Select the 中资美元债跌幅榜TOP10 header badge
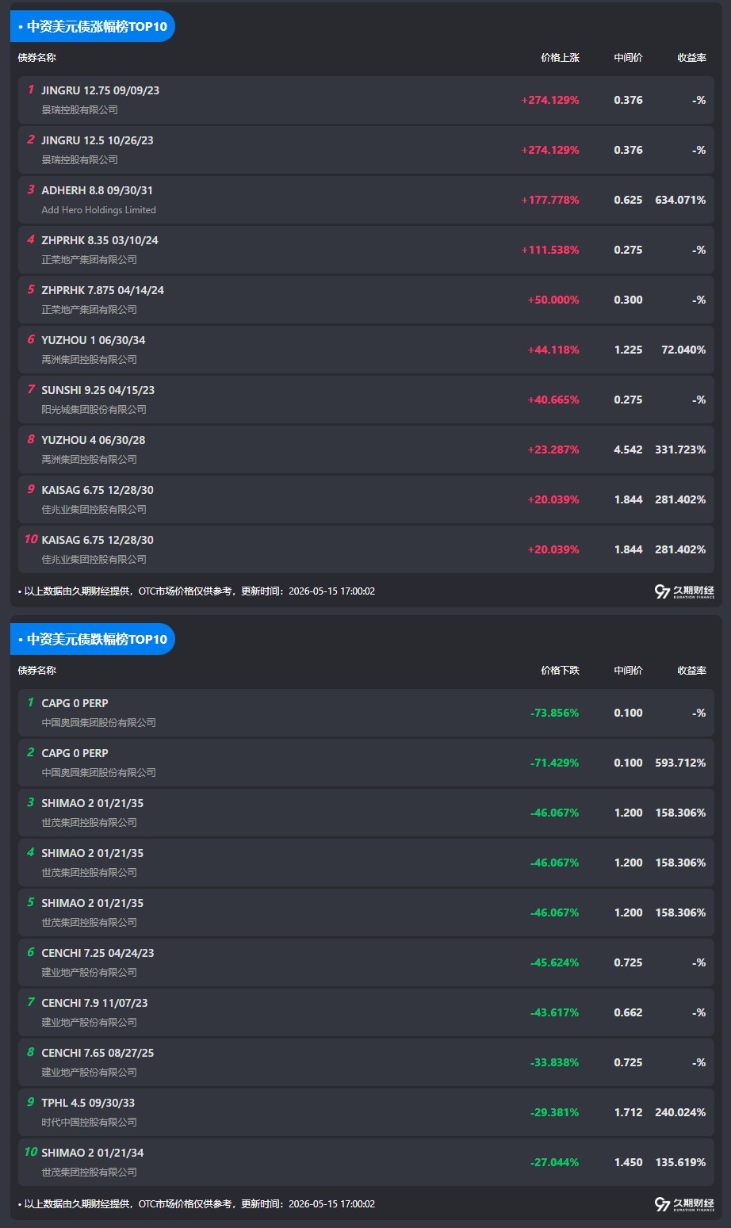The image size is (731, 1228). coord(93,639)
